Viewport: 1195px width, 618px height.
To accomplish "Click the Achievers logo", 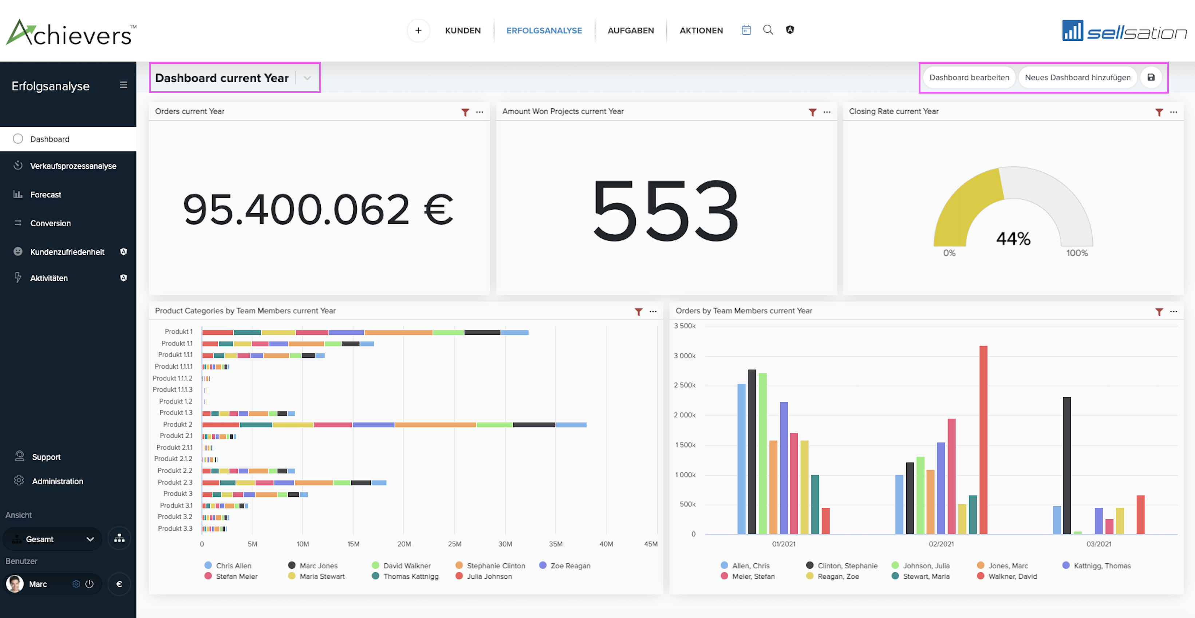I will pos(71,32).
